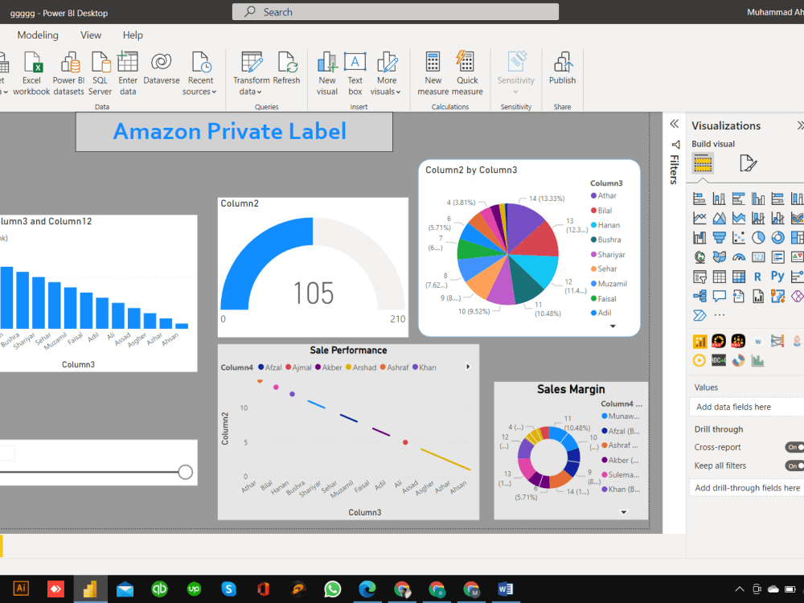The width and height of the screenshot is (804, 603).
Task: Switch to Build visual tab icon
Action: 703,163
